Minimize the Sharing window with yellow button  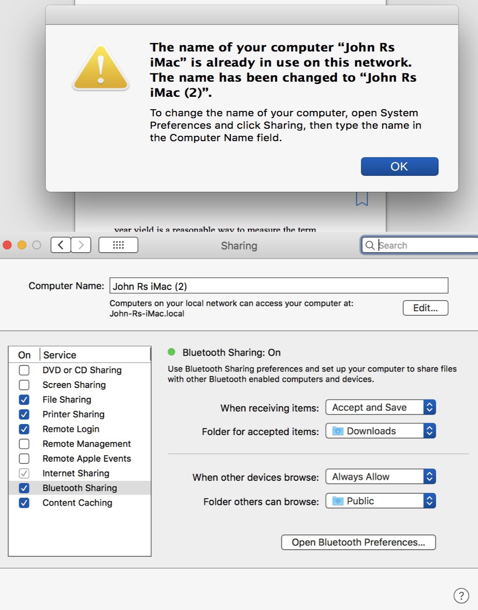22,245
